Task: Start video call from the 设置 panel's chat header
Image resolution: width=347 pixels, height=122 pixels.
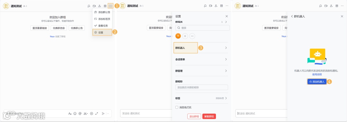Action: point(211,6)
